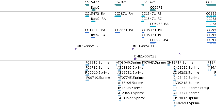Click the CK00330.3prime.contig EST
The height and width of the screenshot is (107, 216).
pyautogui.click(x=175, y=90)
